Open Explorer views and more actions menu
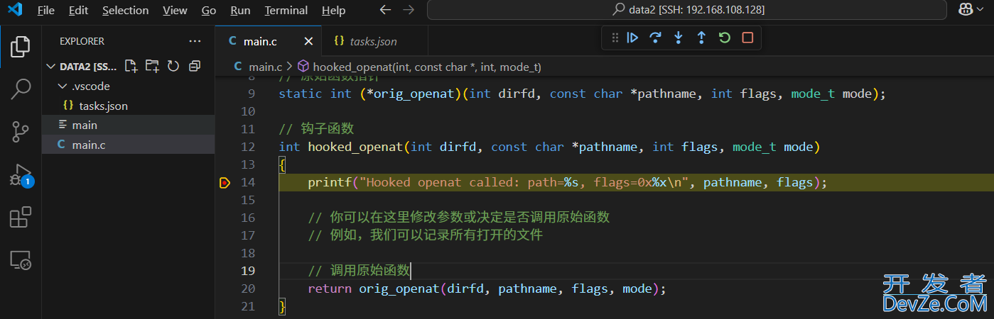 pyautogui.click(x=195, y=41)
